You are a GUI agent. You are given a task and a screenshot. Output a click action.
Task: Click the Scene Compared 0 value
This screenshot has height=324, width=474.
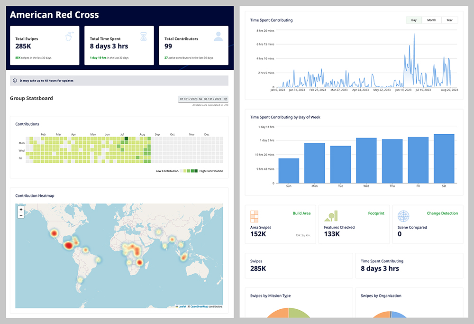[x=400, y=234]
